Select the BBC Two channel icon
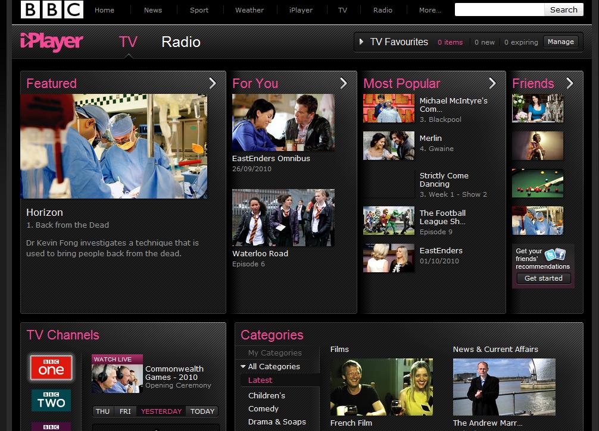Screen dimensions: 599x431 pos(51,400)
